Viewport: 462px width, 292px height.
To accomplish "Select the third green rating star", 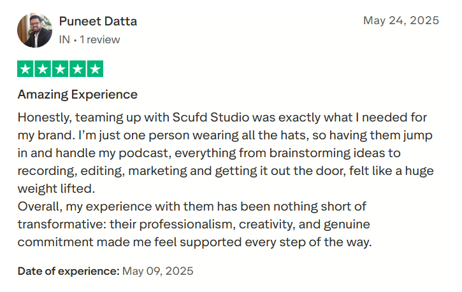I will [61, 69].
